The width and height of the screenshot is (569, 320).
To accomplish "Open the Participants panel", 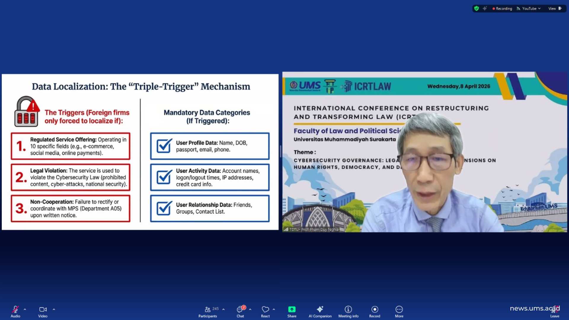I will pyautogui.click(x=208, y=310).
